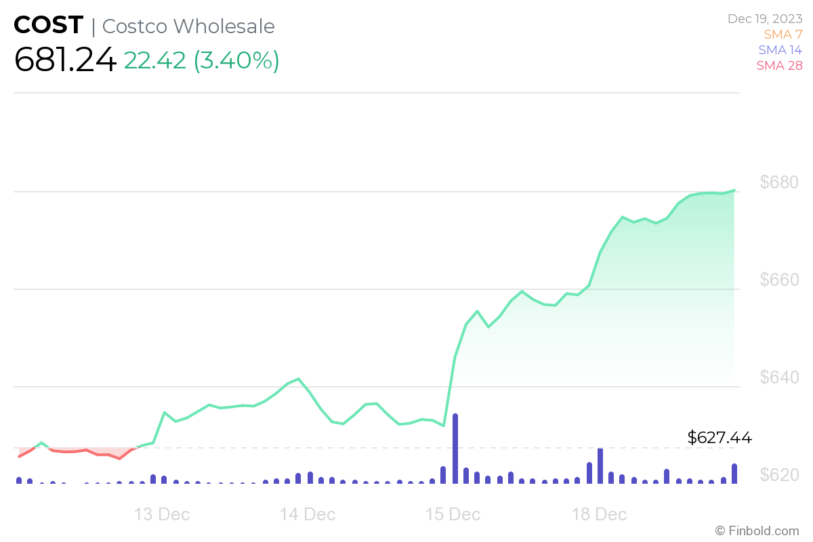Select the 13 Dec date axis label

(162, 514)
